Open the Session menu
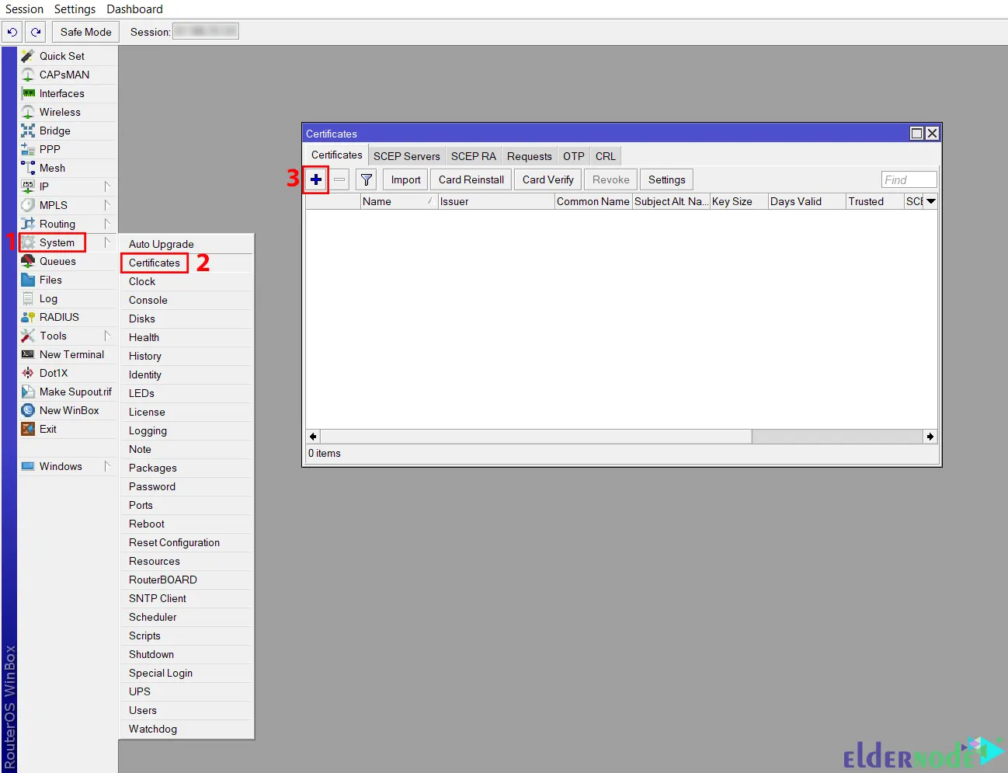 click(23, 9)
